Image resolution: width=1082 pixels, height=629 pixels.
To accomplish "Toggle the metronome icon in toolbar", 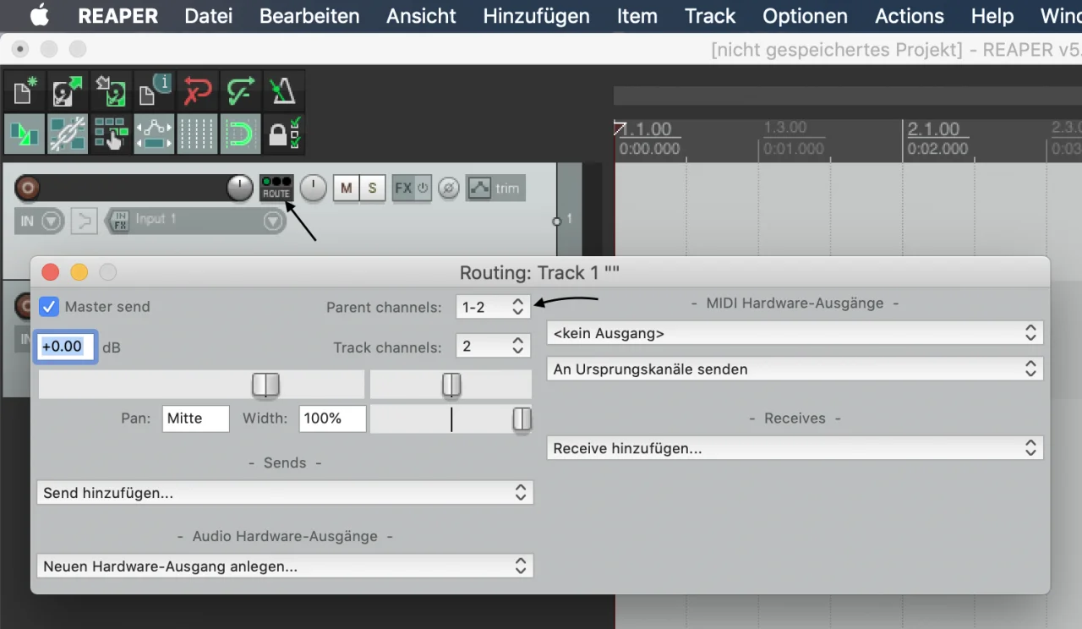I will point(284,91).
